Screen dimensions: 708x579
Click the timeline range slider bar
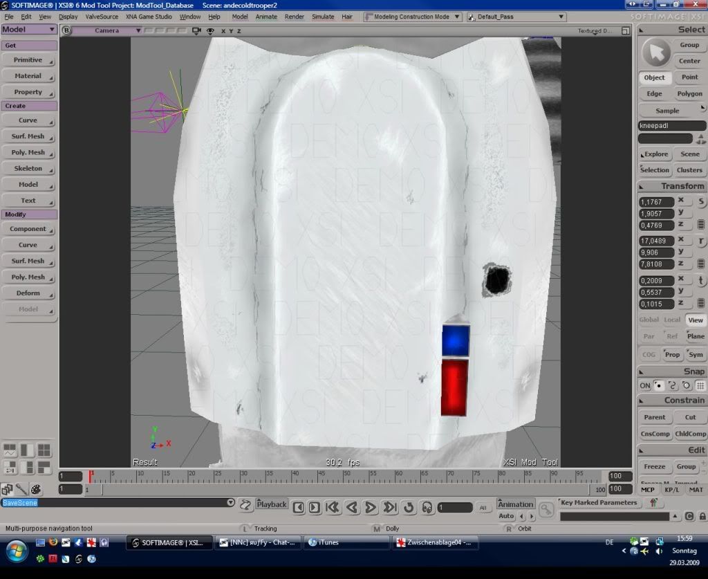tap(346, 490)
